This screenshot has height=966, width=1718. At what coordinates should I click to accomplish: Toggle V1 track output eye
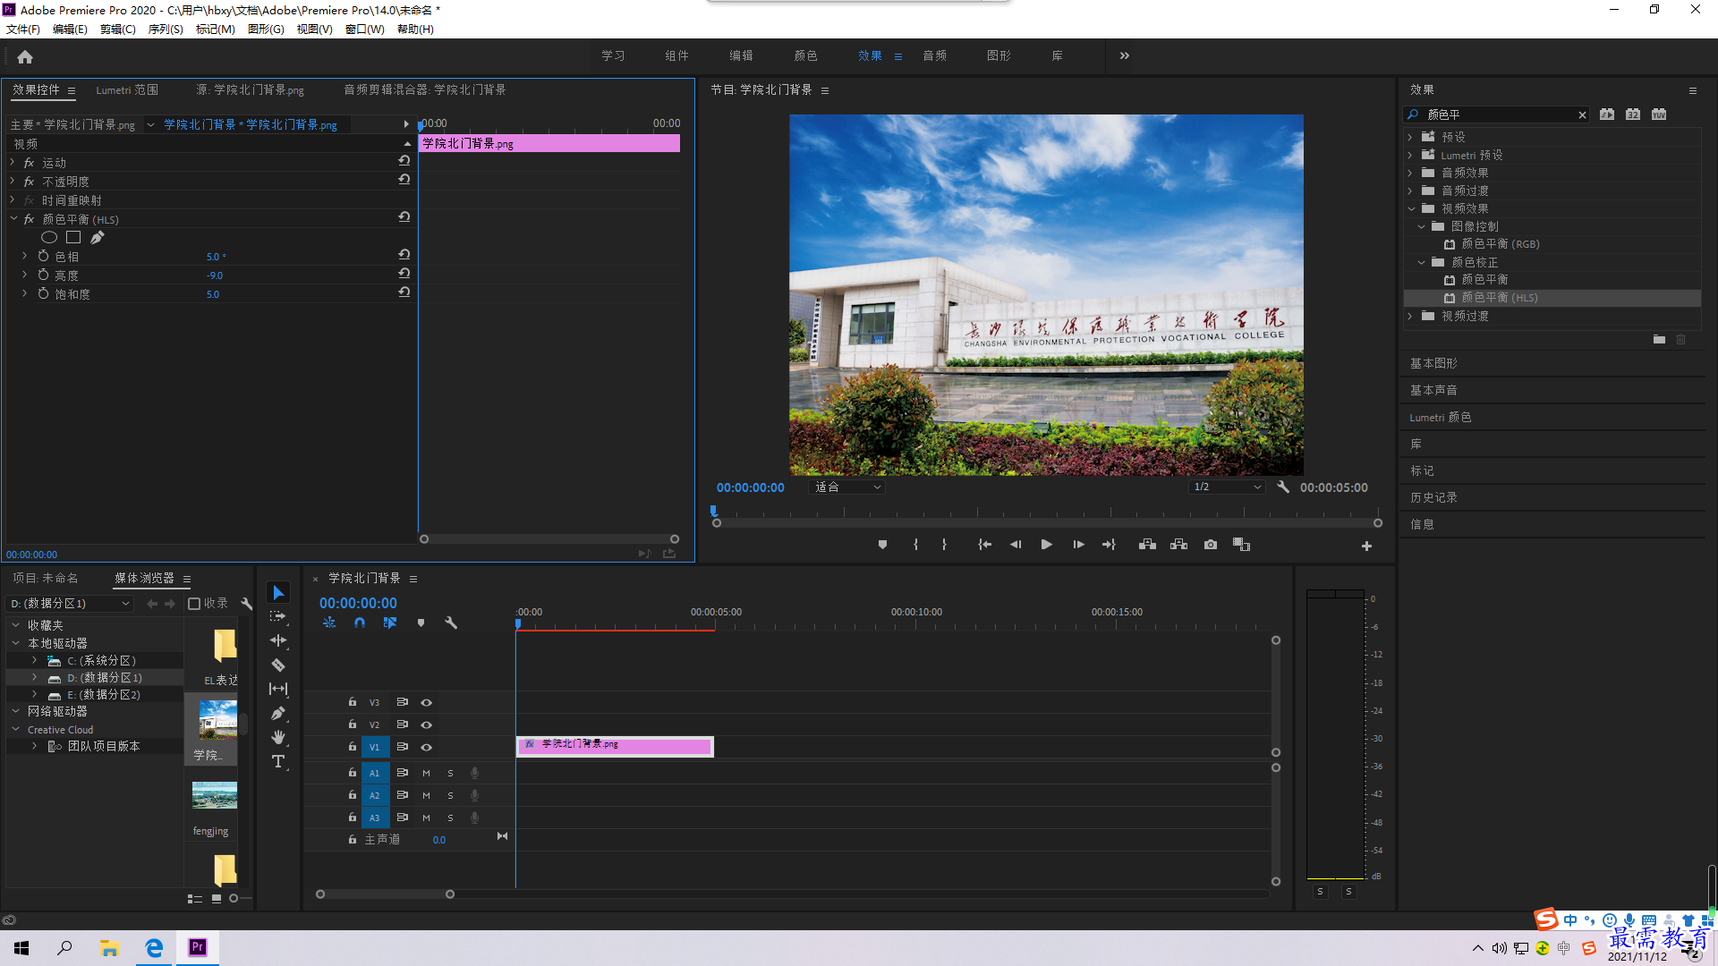427,747
